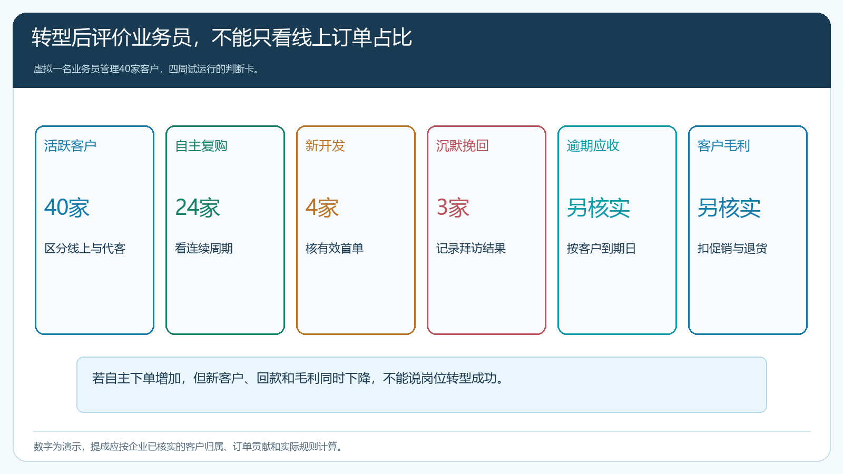Click the 看连续周期 note
The height and width of the screenshot is (474, 843).
tap(204, 249)
